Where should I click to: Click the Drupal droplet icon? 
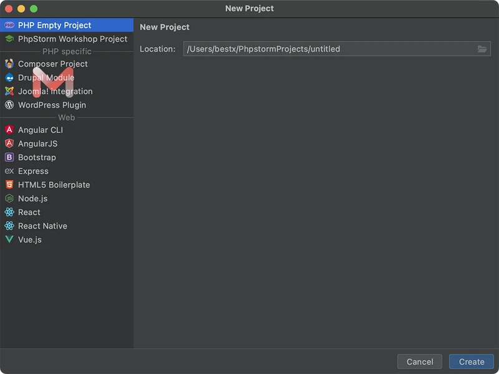point(9,77)
